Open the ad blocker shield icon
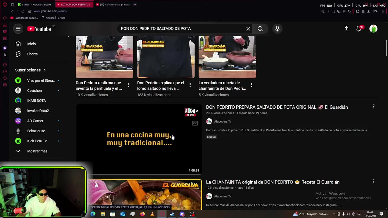 339,11
